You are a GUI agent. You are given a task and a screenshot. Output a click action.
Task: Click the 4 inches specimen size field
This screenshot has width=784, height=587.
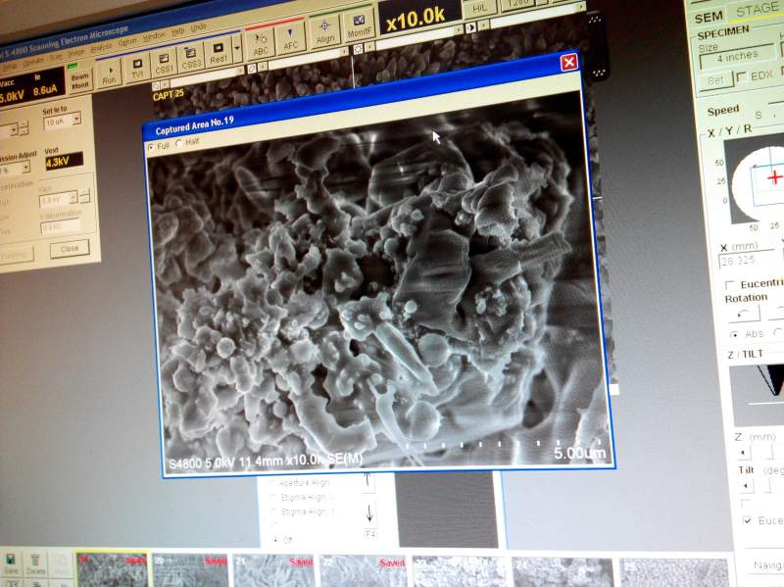pyautogui.click(x=736, y=57)
